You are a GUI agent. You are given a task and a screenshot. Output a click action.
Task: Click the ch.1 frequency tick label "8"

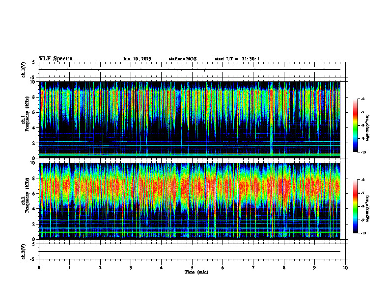(34, 97)
